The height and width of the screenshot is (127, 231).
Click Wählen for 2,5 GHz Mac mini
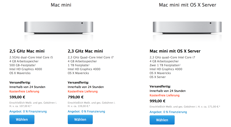click(22, 119)
